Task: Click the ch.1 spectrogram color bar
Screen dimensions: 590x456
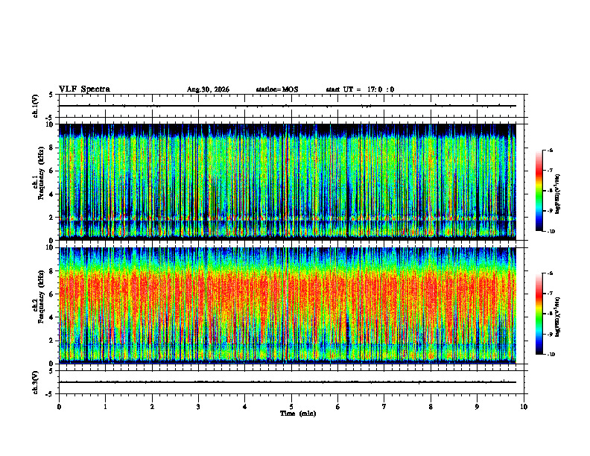Action: 539,191
